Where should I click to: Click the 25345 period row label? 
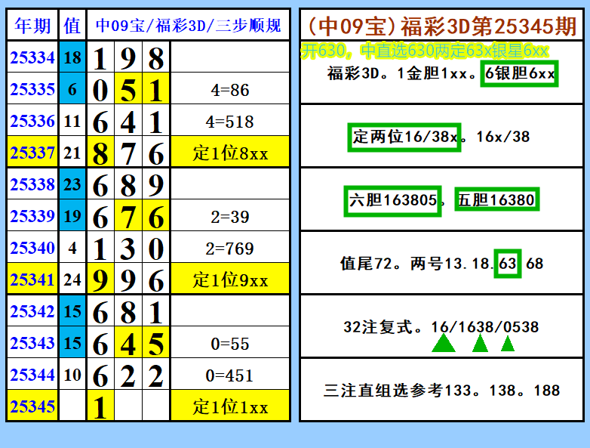(x=32, y=406)
